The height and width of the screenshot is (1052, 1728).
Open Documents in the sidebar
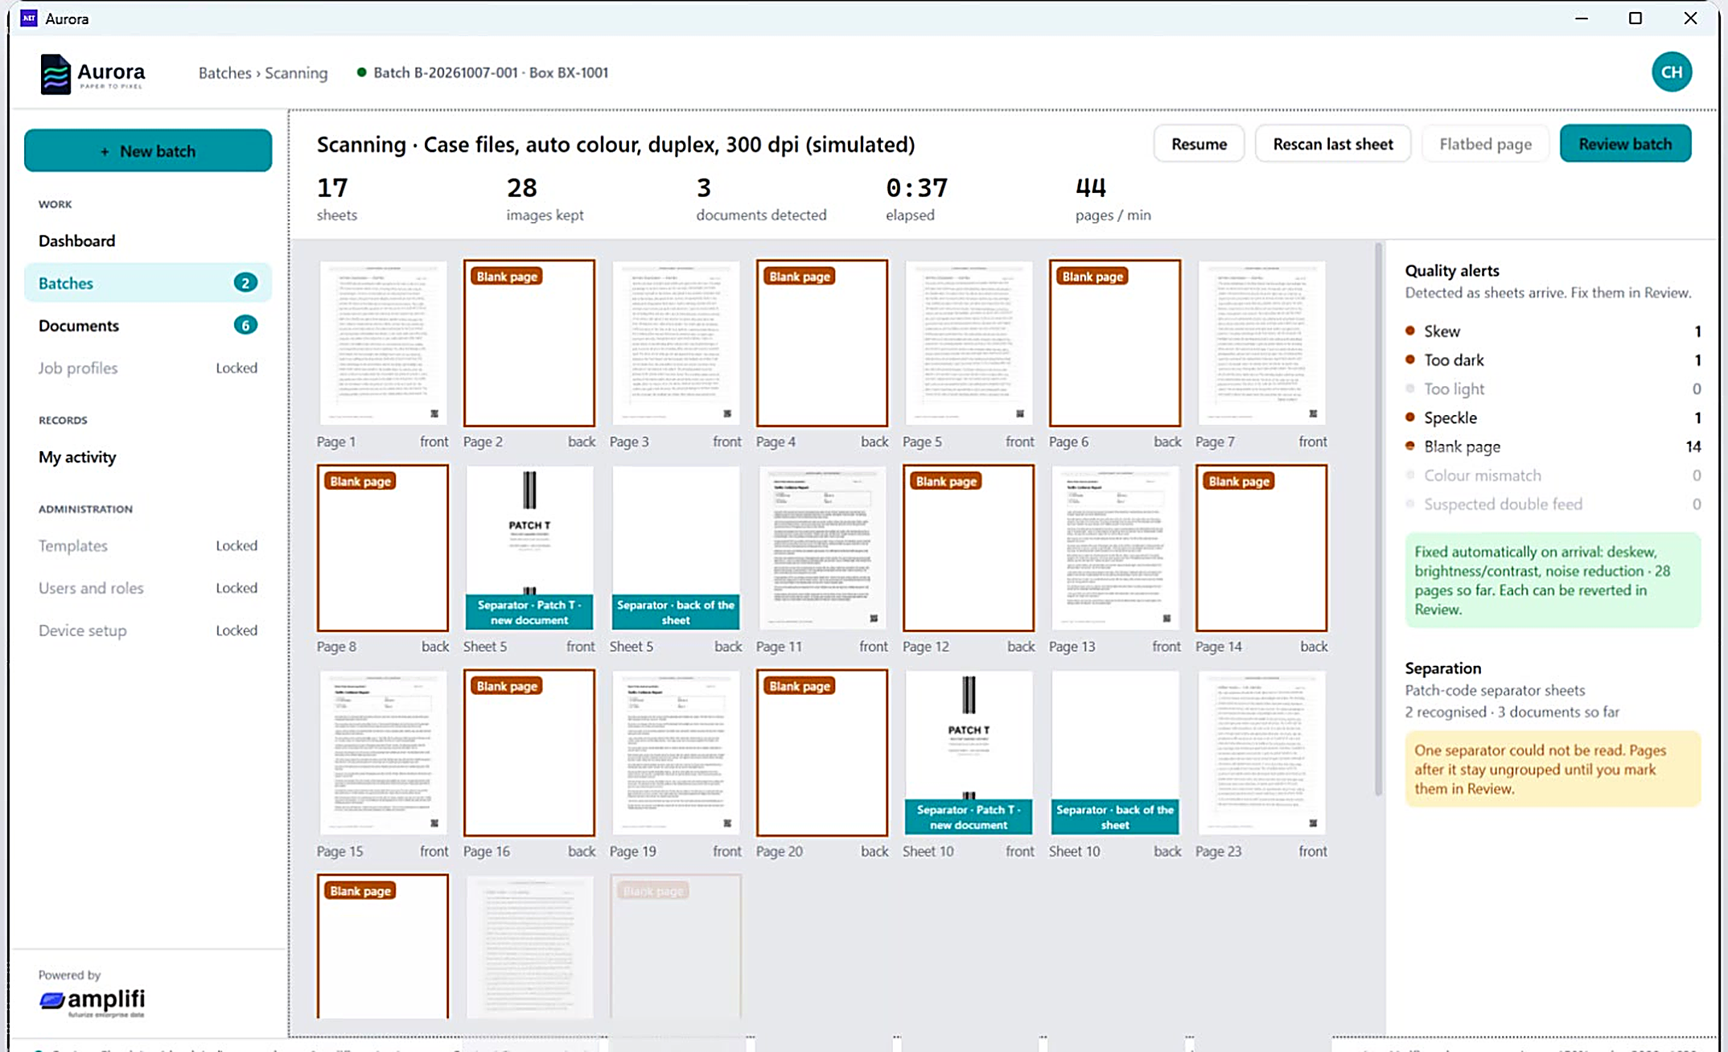pos(148,326)
